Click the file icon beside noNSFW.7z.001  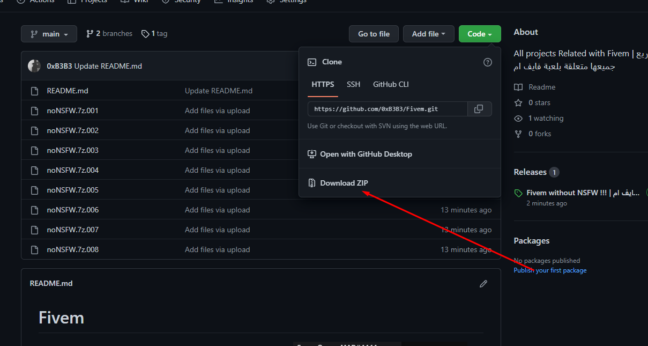pyautogui.click(x=34, y=111)
